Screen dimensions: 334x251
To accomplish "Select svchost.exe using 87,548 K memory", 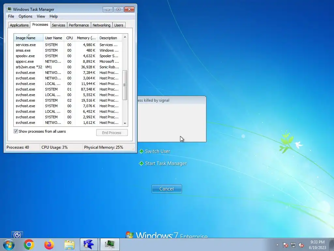I will 68,89.
